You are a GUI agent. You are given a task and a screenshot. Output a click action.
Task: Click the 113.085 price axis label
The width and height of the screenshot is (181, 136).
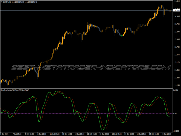click(176, 39)
